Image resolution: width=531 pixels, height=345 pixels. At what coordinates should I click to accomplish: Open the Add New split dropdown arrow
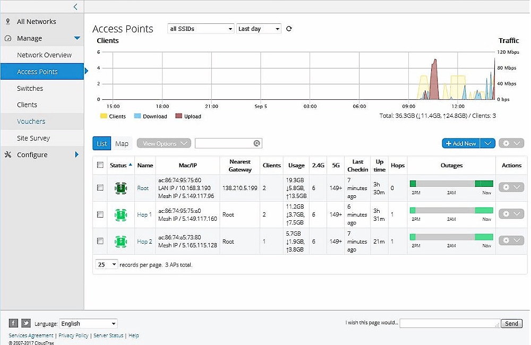(x=487, y=143)
